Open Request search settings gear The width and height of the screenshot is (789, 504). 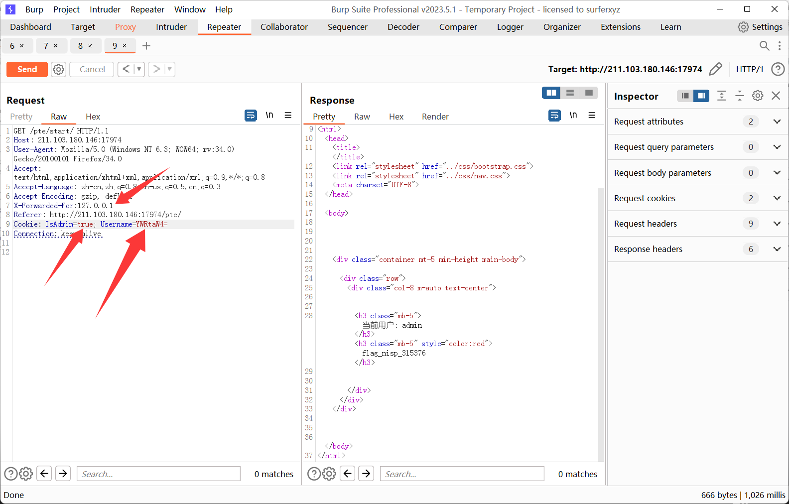[26, 474]
